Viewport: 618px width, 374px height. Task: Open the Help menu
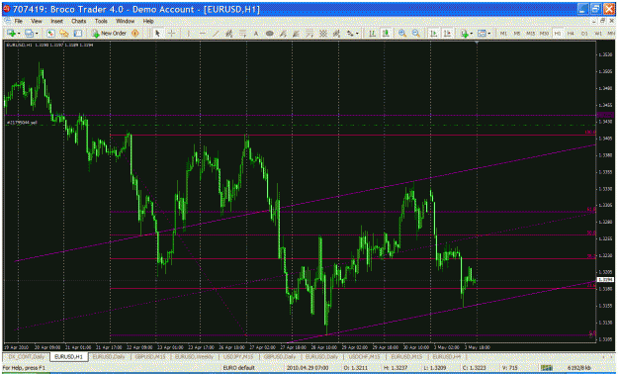point(148,21)
